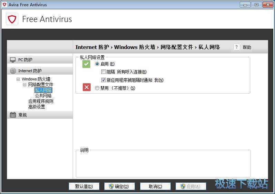This screenshot has height=194, width=275.
Task: Click the Internet 防护 globe icon
Action: click(13, 71)
